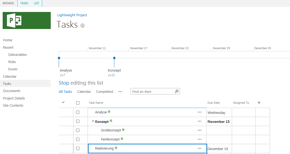Open the BROWSE ribbon tab

(x=8, y=3)
